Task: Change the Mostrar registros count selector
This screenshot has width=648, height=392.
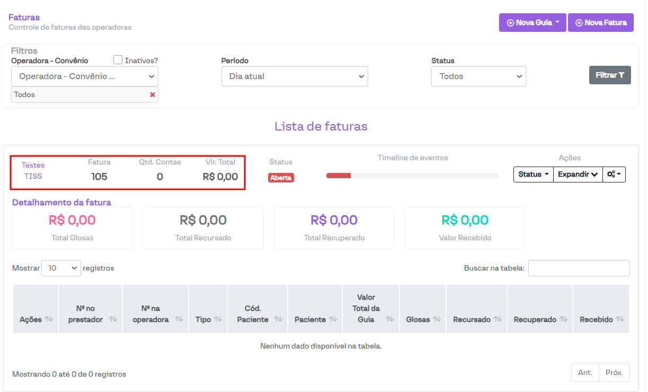Action: 61,268
